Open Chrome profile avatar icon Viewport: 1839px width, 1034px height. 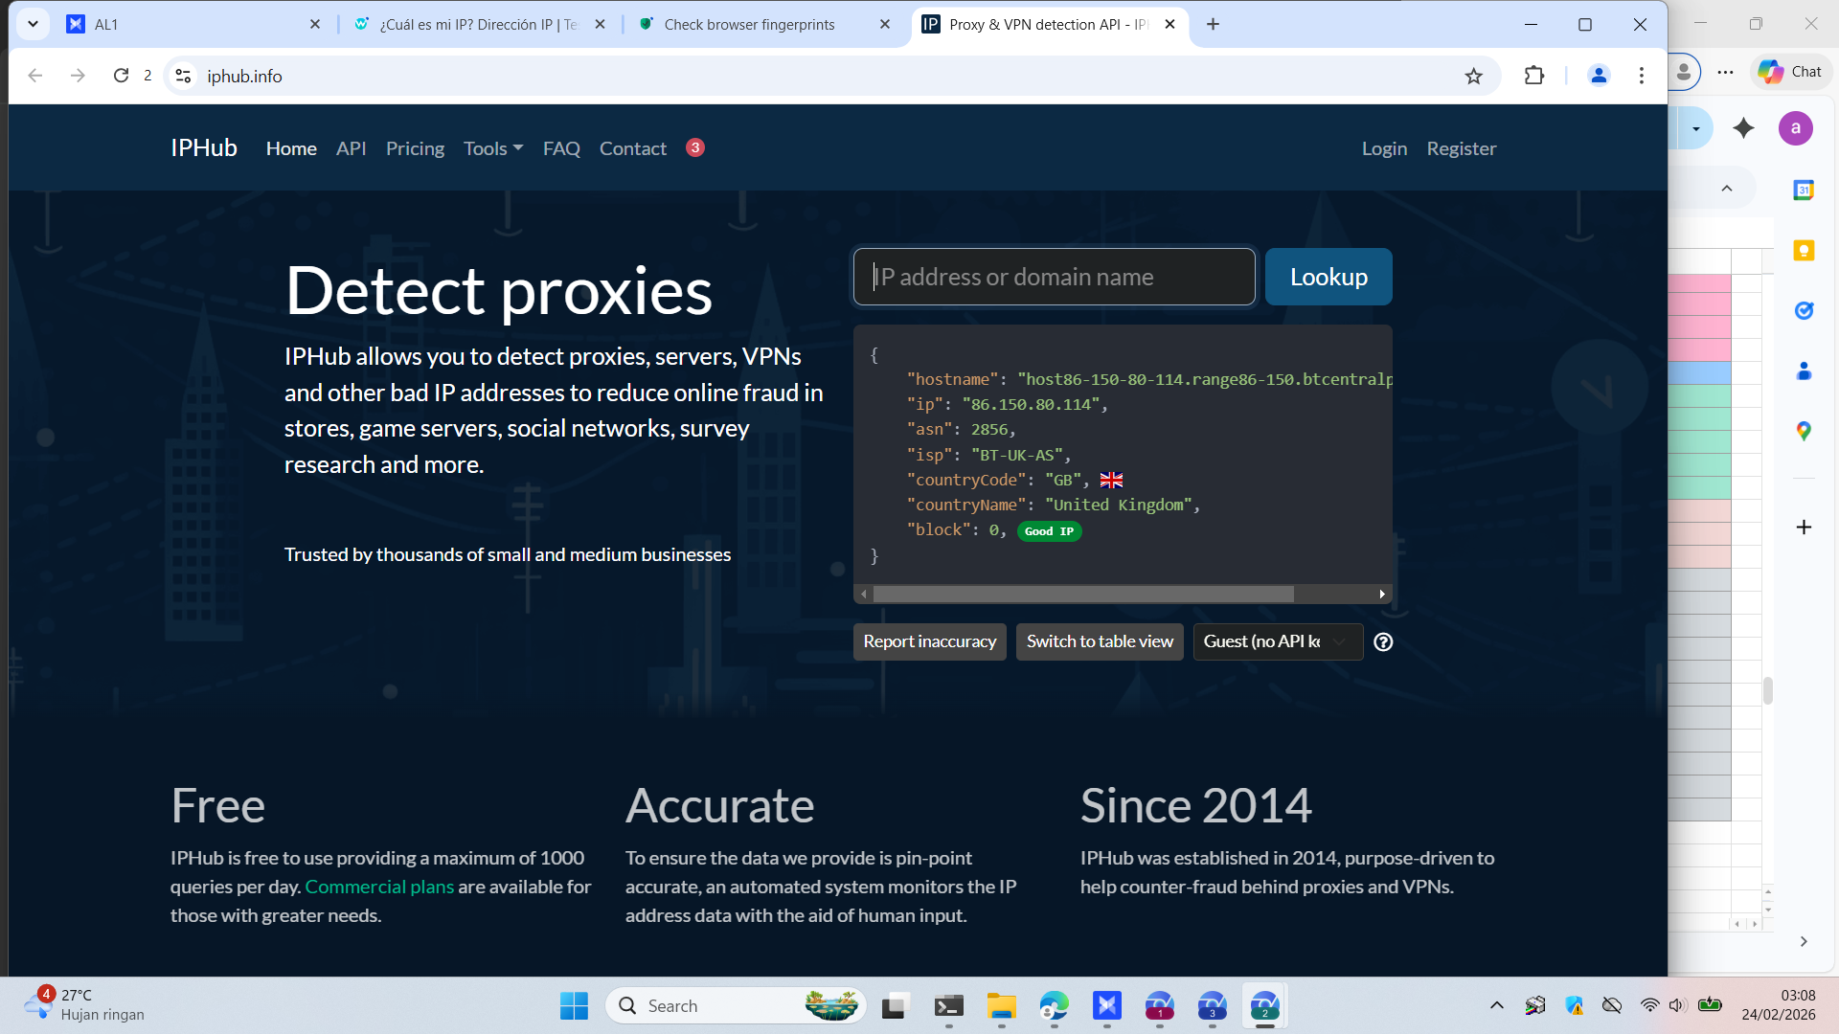[x=1598, y=76]
